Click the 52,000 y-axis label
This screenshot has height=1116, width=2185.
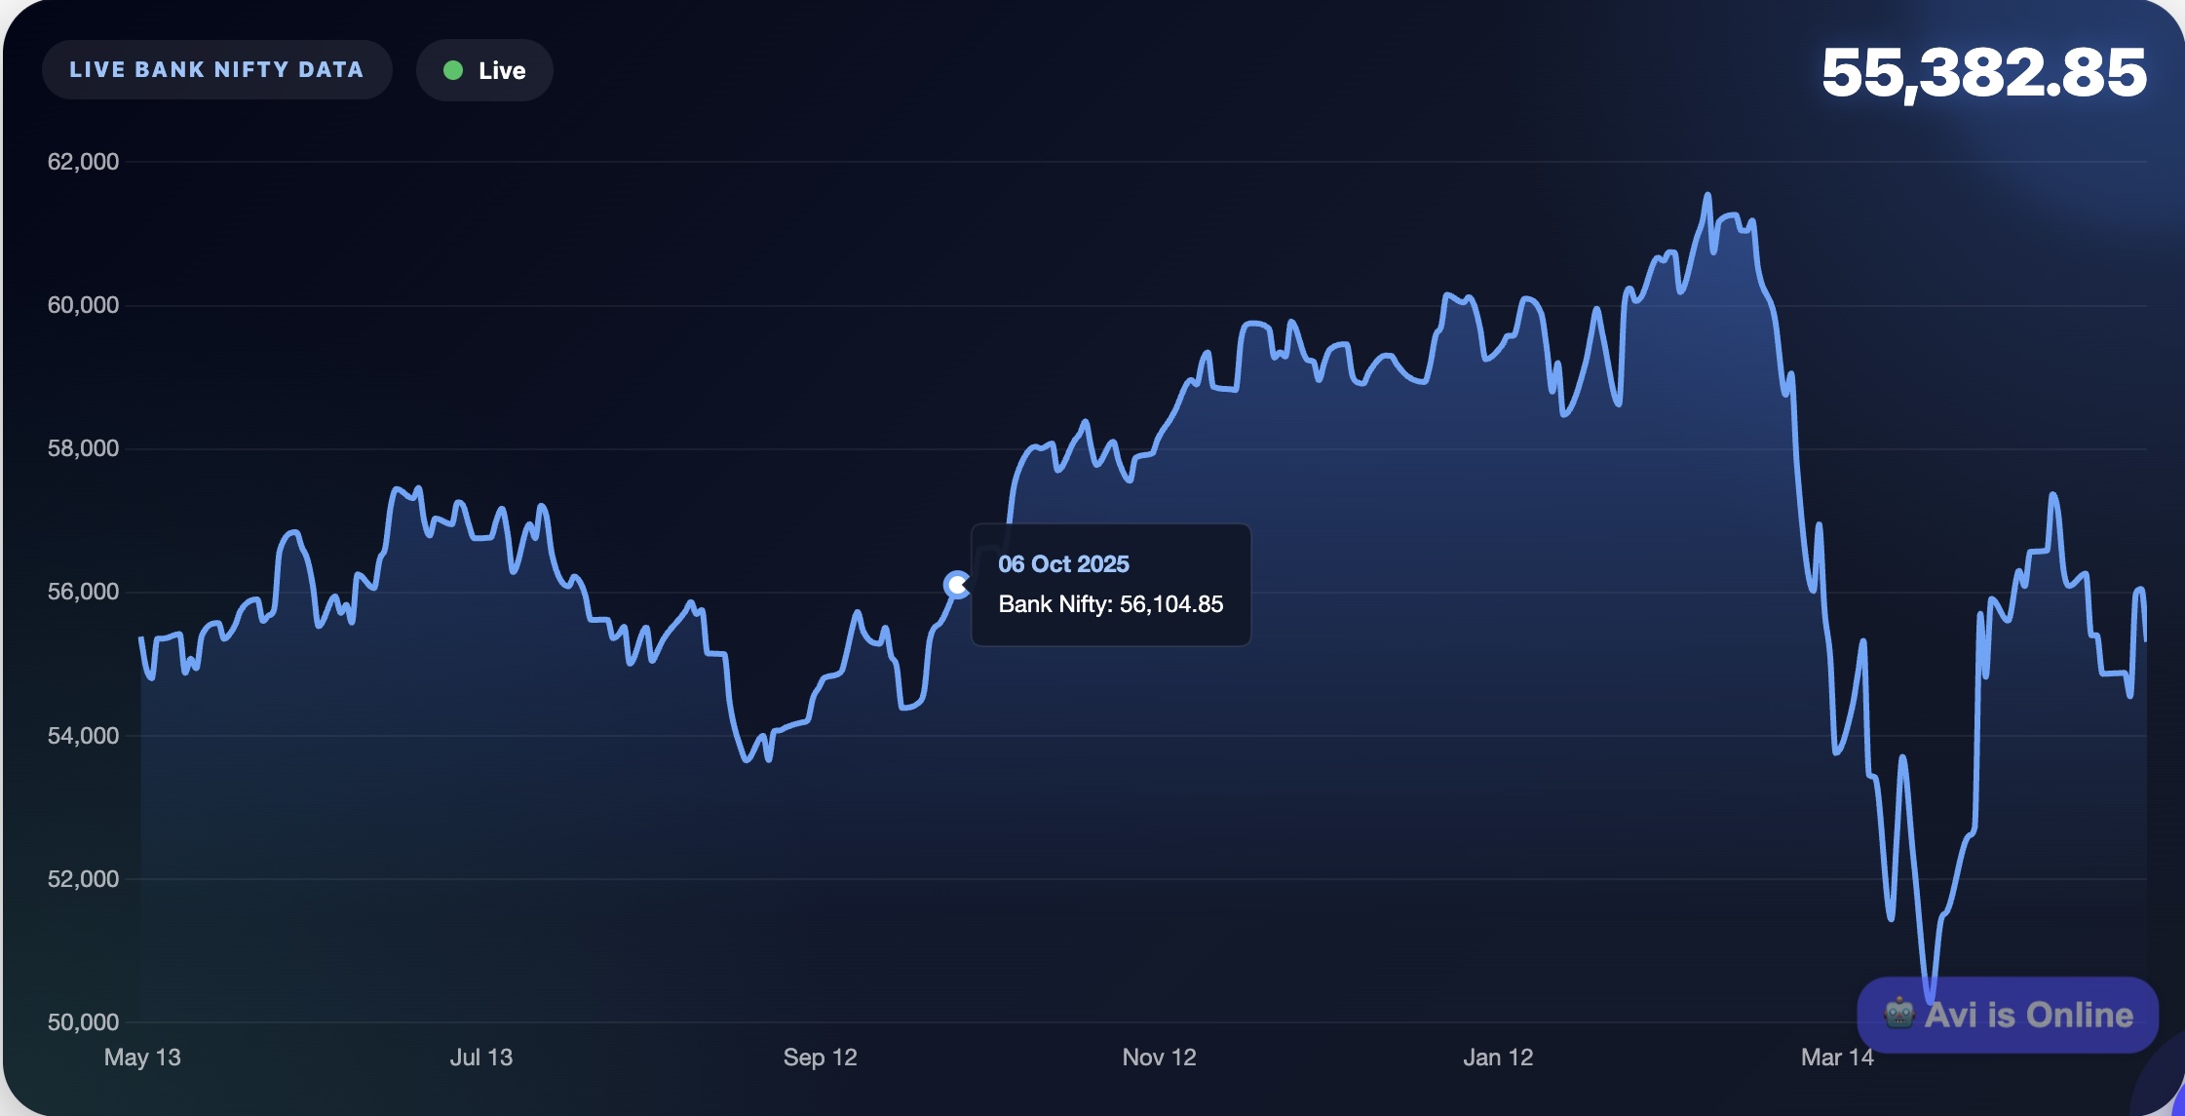(x=84, y=879)
